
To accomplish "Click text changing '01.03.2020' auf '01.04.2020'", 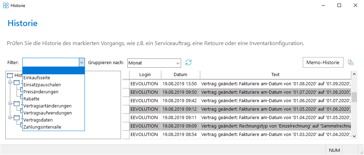I will point(276,135).
